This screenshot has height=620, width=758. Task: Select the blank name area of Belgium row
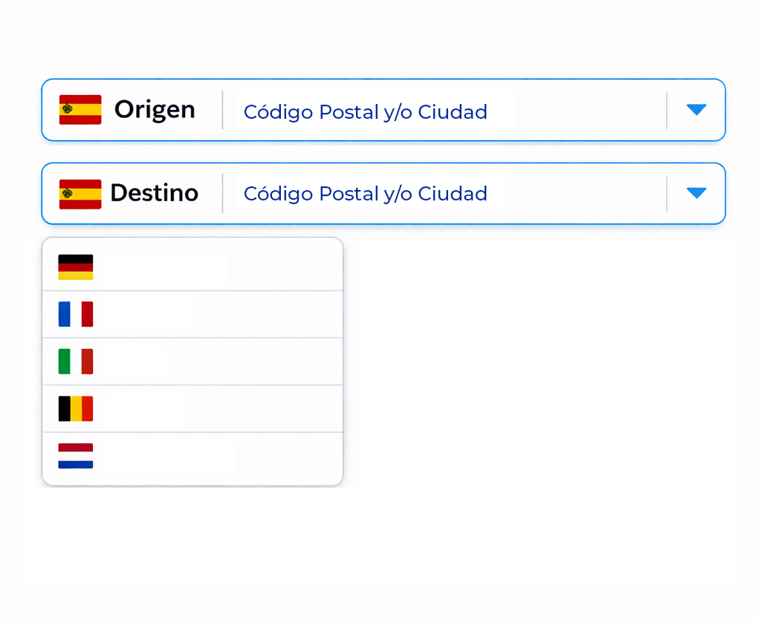coord(145,408)
